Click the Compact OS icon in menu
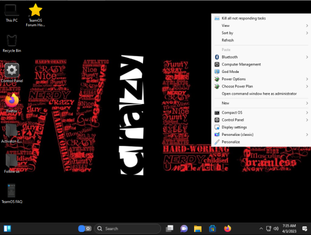The image size is (311, 235). pos(217,113)
